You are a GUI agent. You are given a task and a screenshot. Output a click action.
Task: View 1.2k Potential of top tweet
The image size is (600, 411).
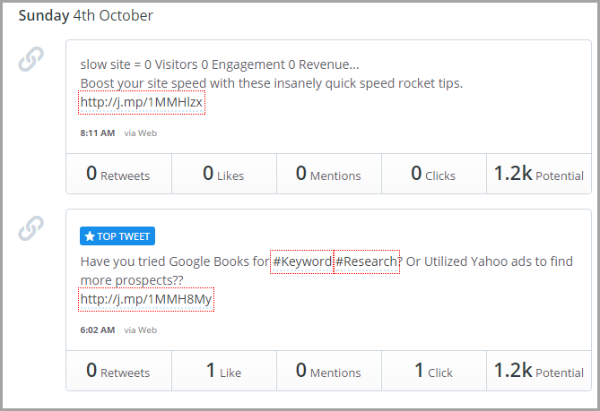(539, 371)
